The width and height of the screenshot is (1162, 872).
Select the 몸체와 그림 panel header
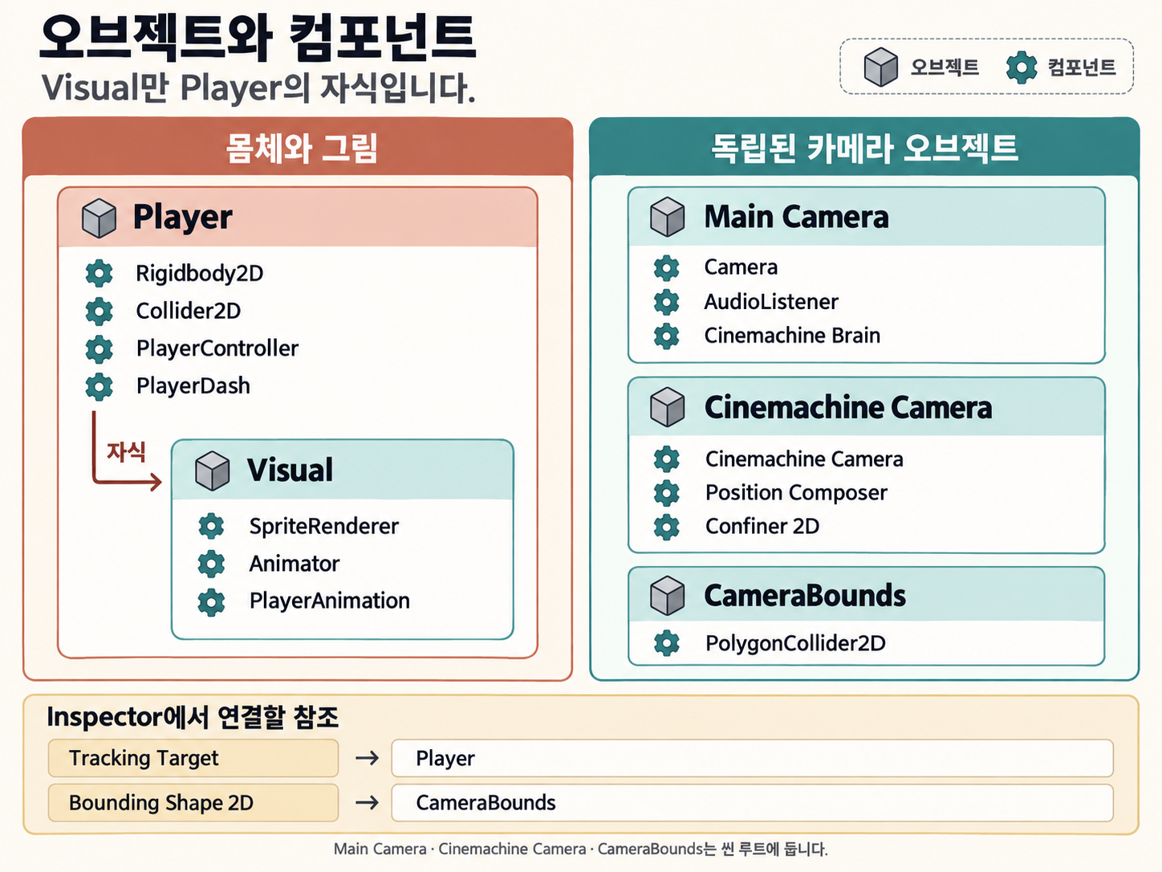pyautogui.click(x=298, y=148)
